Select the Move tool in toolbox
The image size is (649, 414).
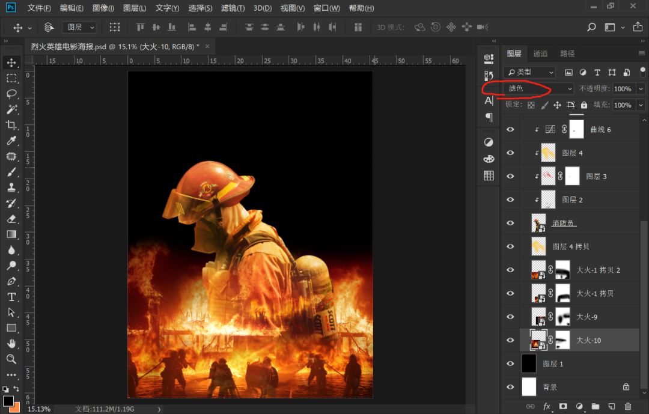(11, 62)
